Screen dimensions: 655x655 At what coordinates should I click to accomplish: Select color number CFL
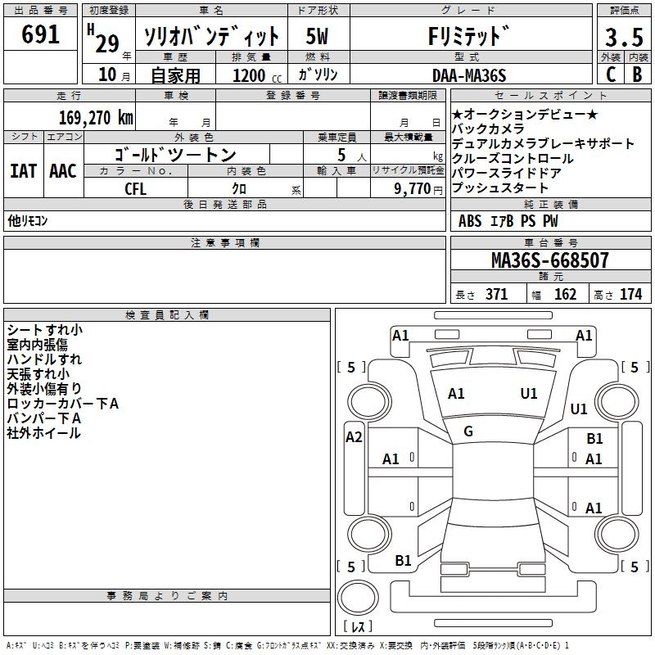click(x=135, y=188)
